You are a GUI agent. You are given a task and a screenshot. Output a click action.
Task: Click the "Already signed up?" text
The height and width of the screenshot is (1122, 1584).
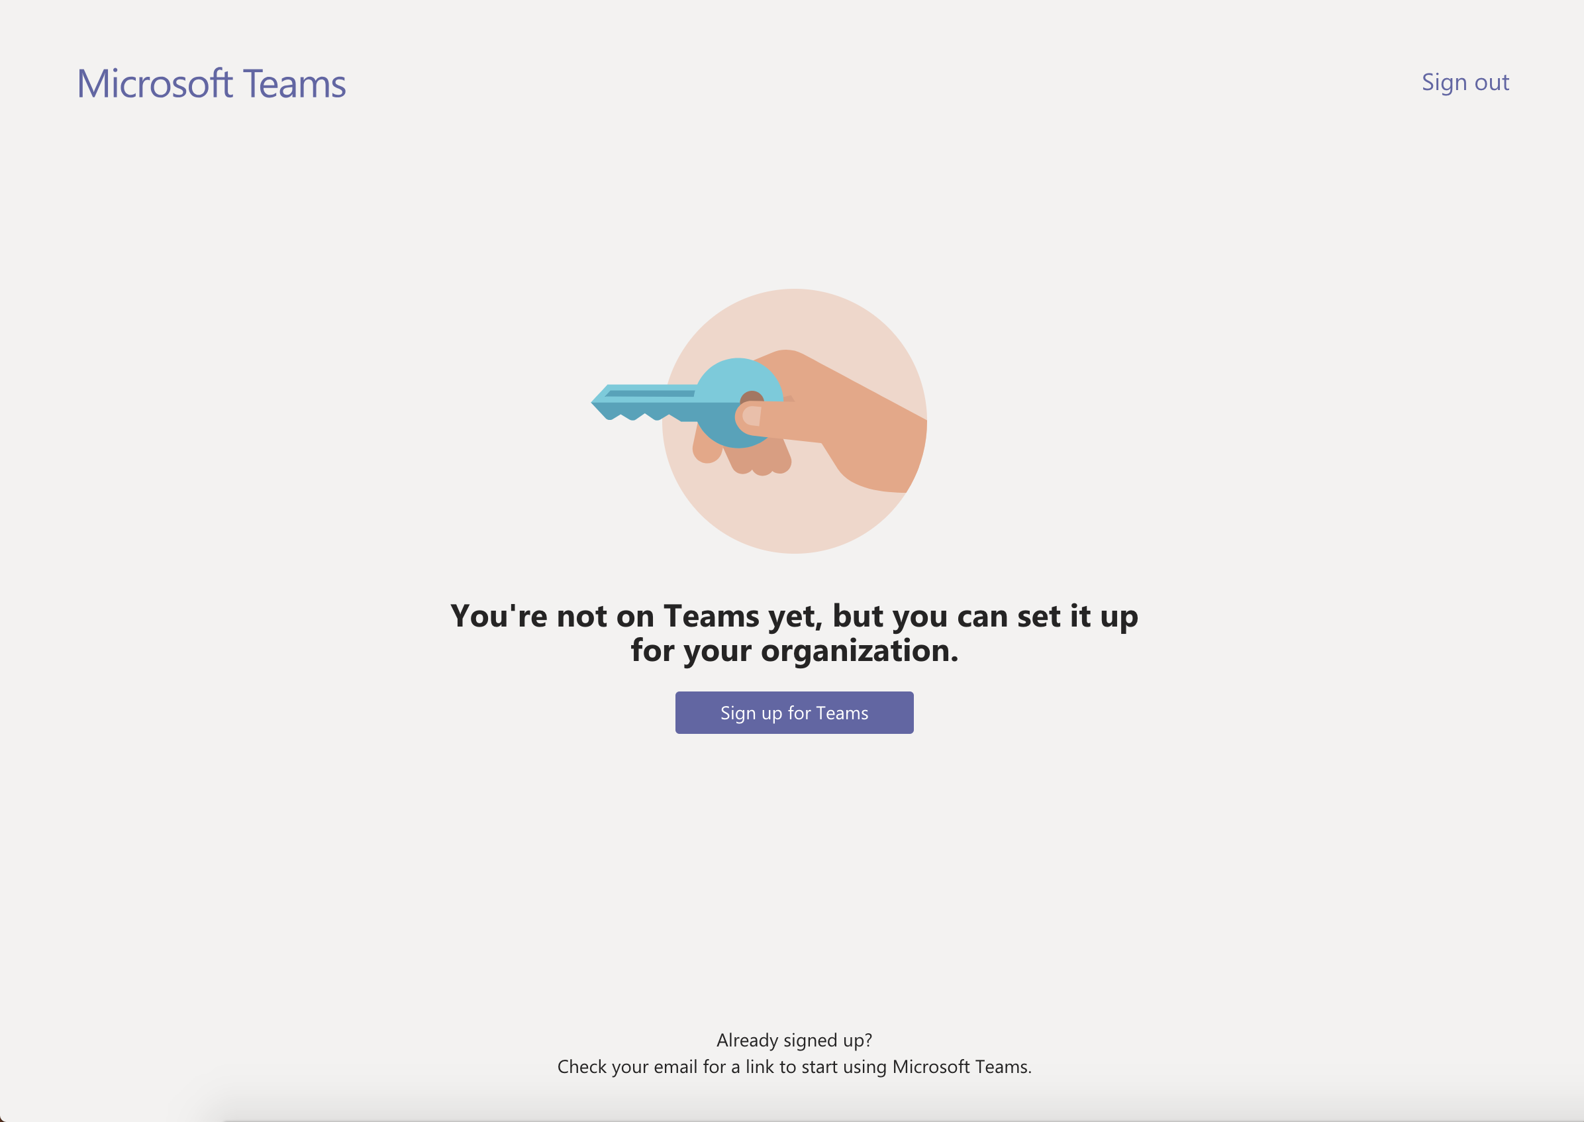[x=794, y=1040]
